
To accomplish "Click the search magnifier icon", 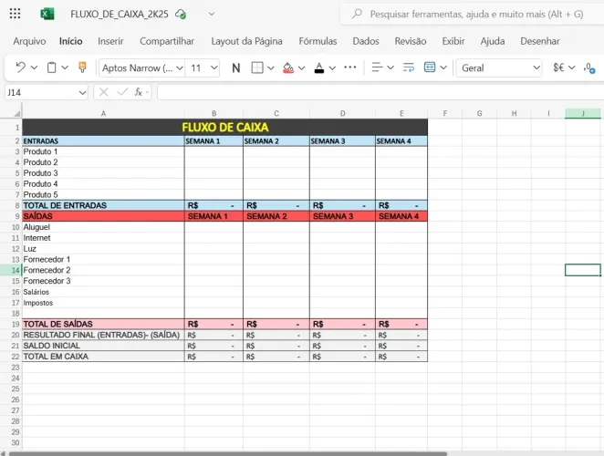I will (357, 14).
